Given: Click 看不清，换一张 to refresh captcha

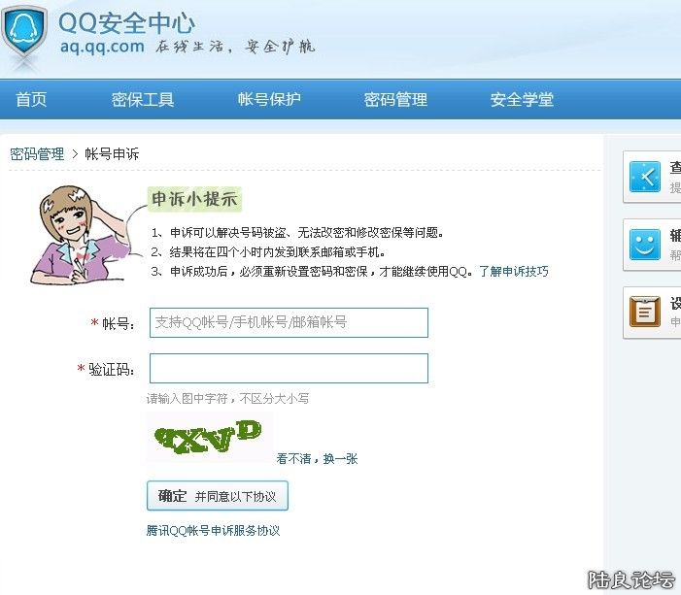Looking at the screenshot, I should tap(317, 459).
